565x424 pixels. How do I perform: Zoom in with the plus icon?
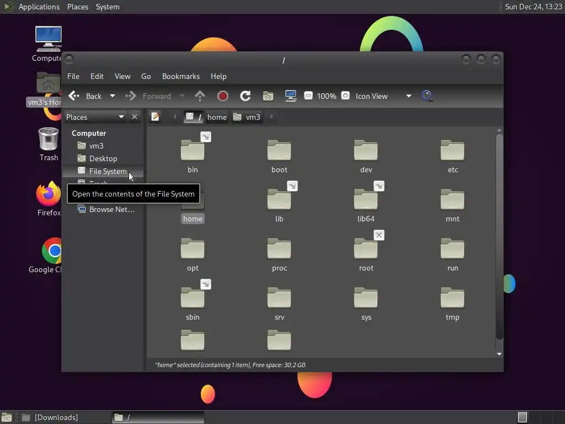pos(345,96)
